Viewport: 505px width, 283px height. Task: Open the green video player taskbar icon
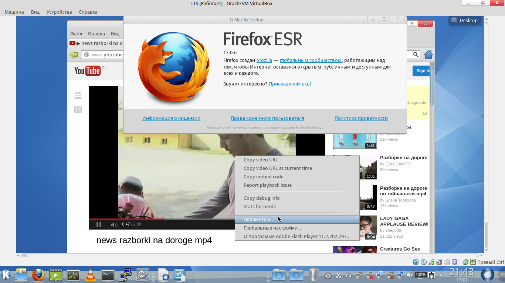(x=56, y=275)
